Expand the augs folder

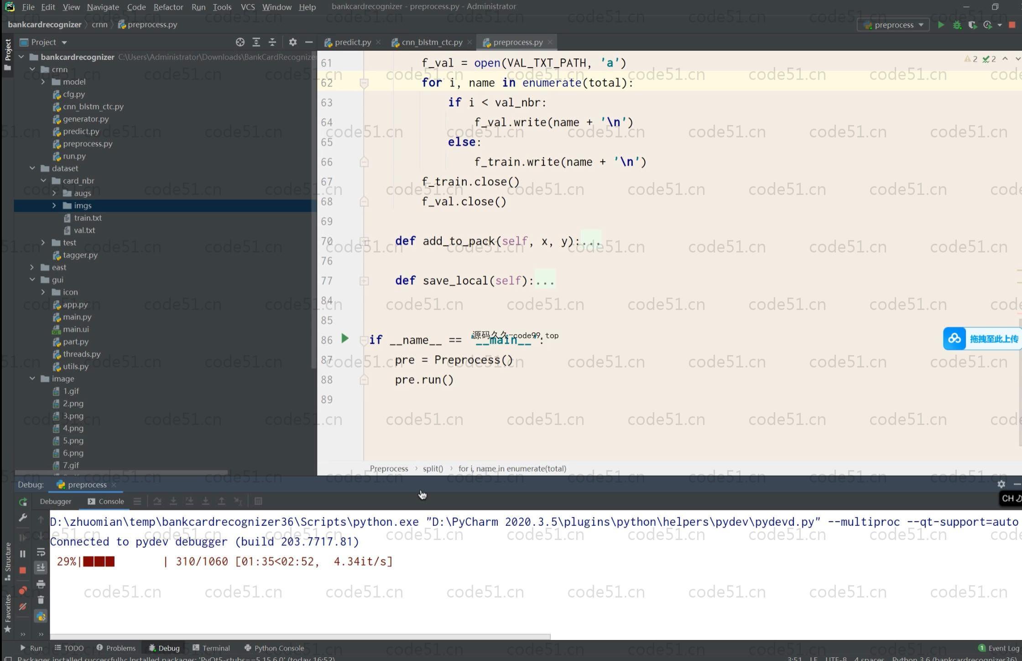click(54, 193)
